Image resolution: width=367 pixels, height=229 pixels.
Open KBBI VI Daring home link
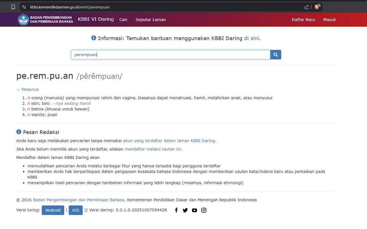[x=96, y=19]
